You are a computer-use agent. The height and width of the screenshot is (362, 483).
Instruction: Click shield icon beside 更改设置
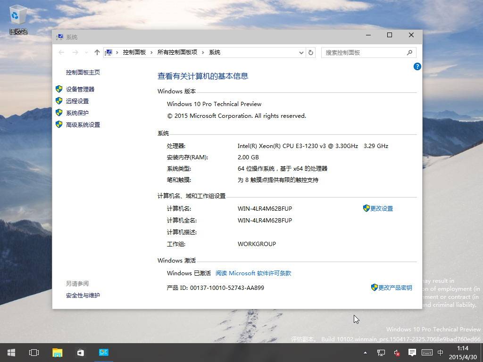coord(366,208)
